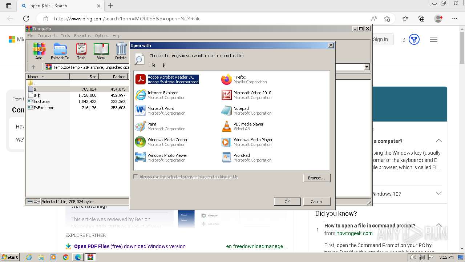Open Bing hamburger menu
Screen dimensions: 465x262
coord(434,39)
